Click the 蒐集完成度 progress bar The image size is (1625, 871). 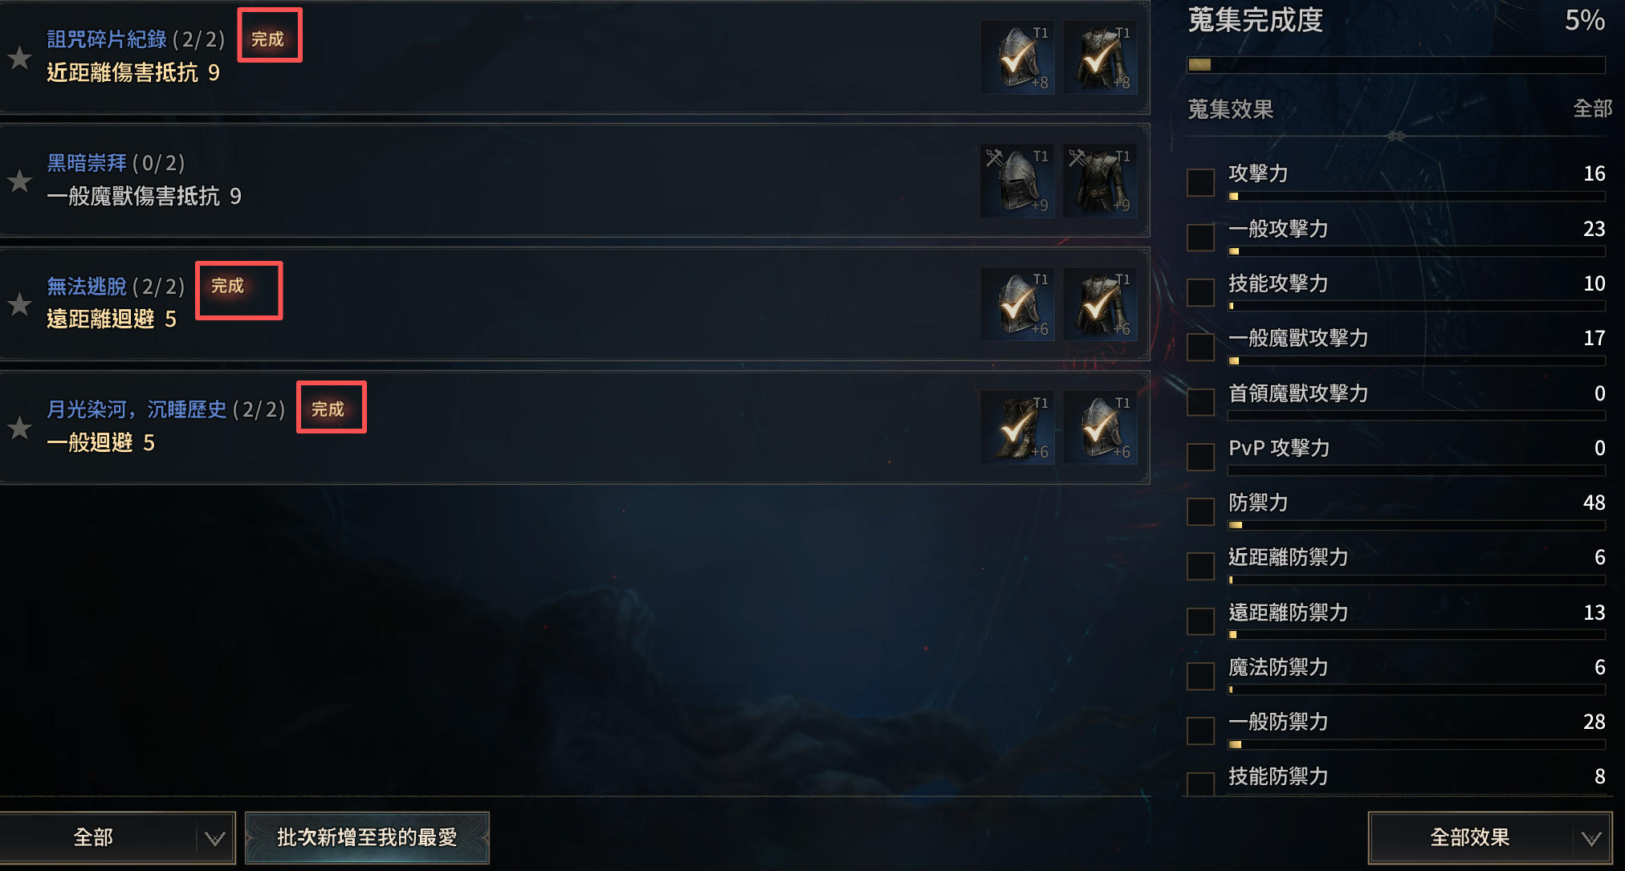pyautogui.click(x=1395, y=65)
